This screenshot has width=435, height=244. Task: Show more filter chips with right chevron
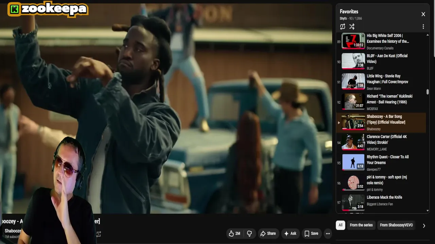424,225
